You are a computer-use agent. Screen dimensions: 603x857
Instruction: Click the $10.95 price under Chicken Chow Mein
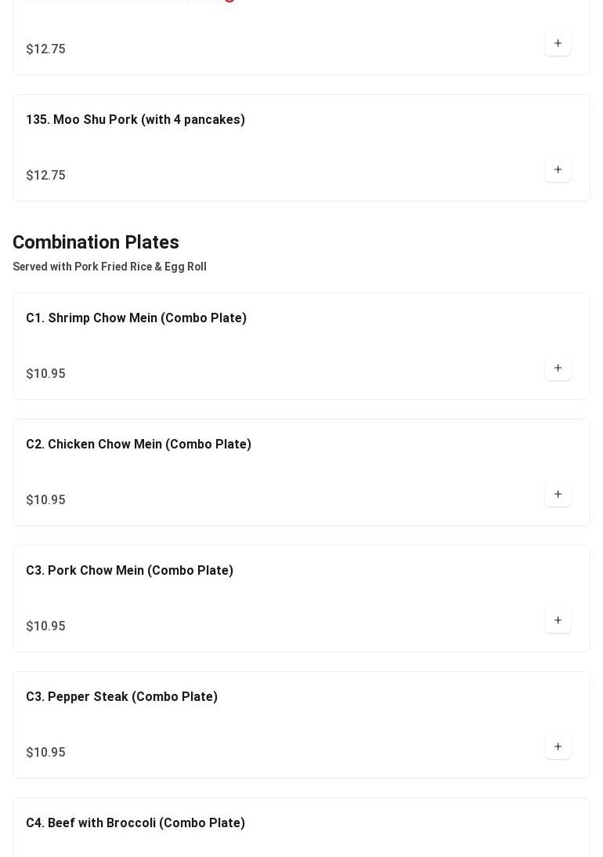pyautogui.click(x=45, y=500)
